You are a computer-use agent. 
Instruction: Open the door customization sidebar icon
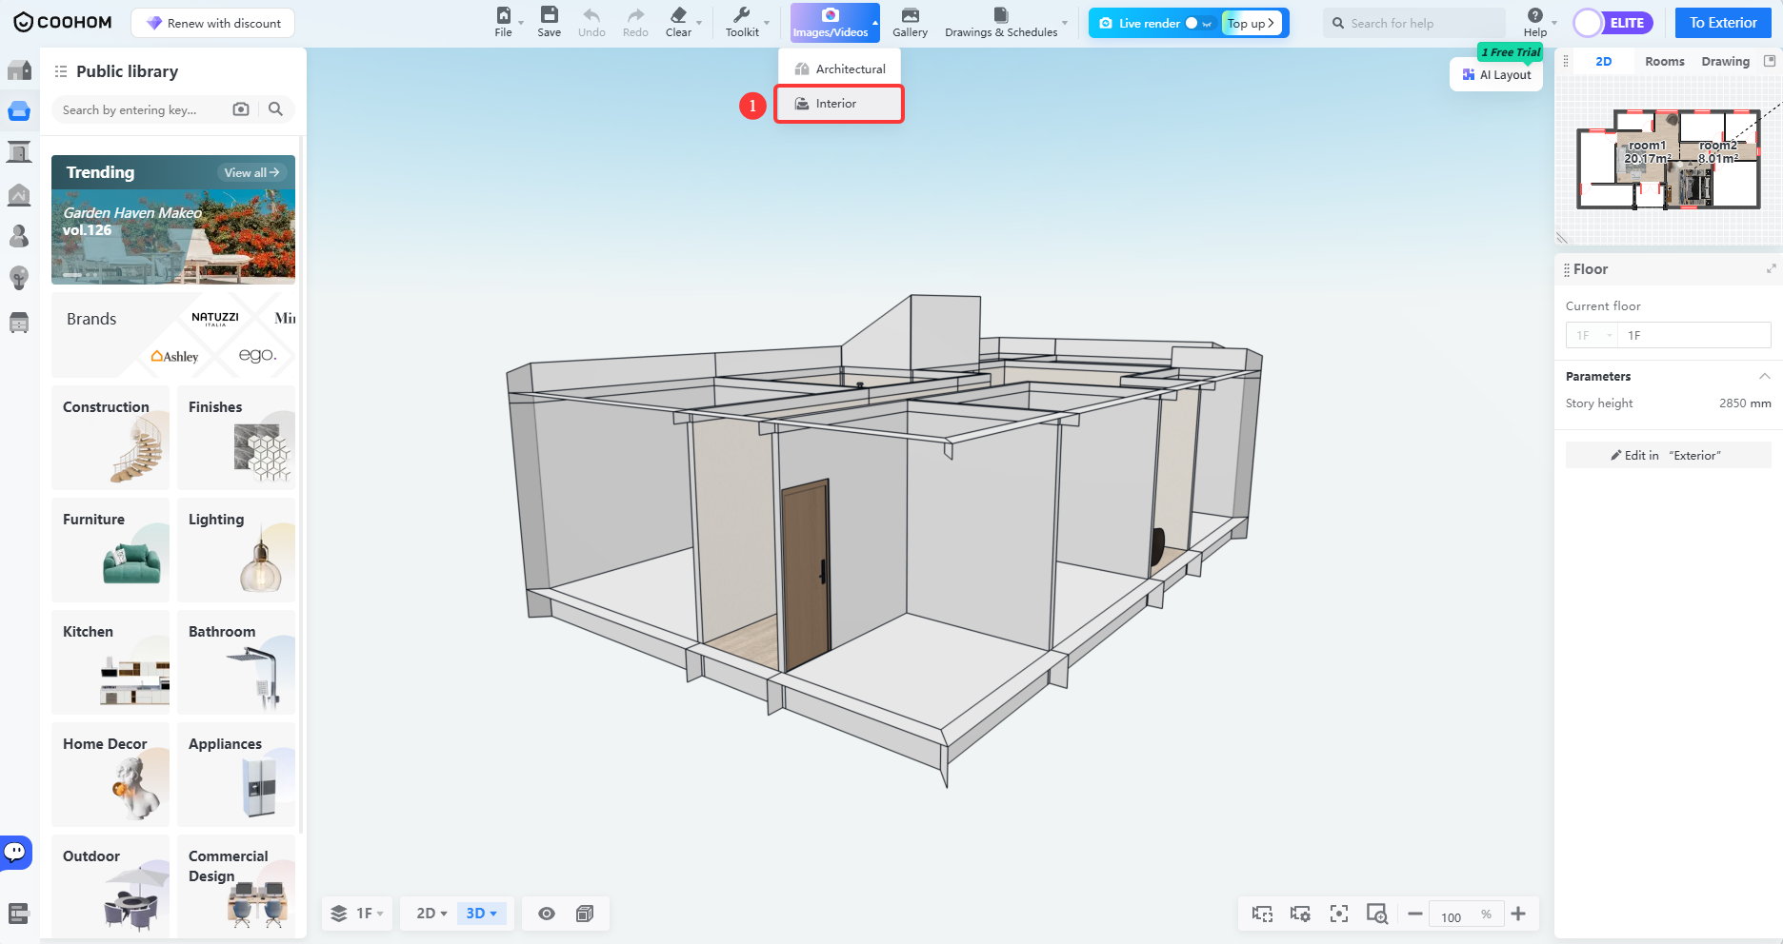[x=19, y=152]
